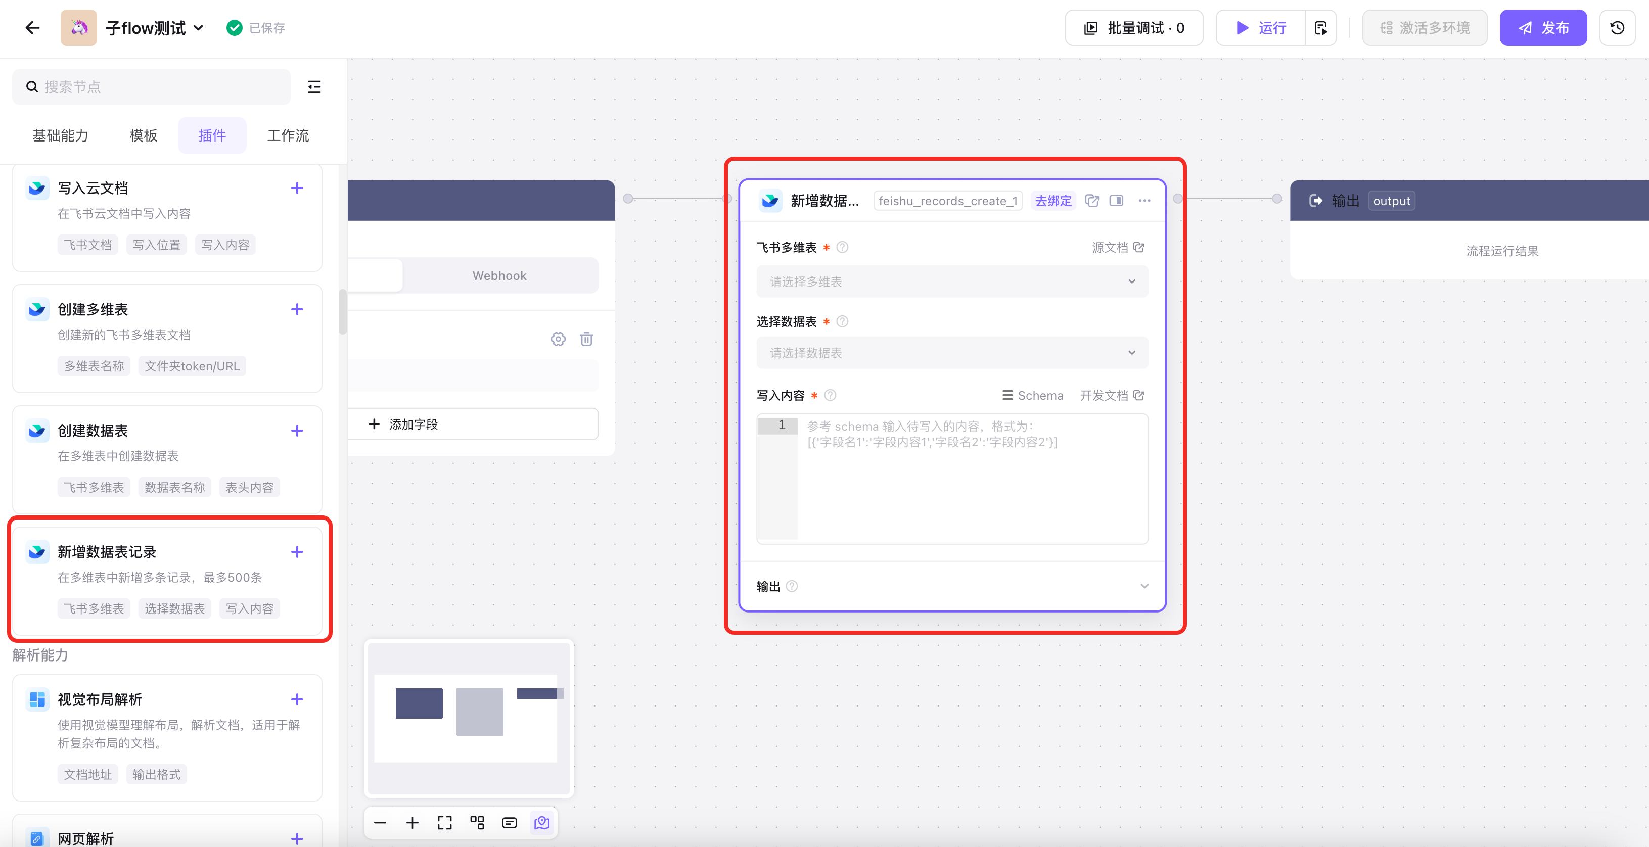1649x847 pixels.
Task: Open the three-dots menu on the feishu node
Action: click(x=1144, y=201)
